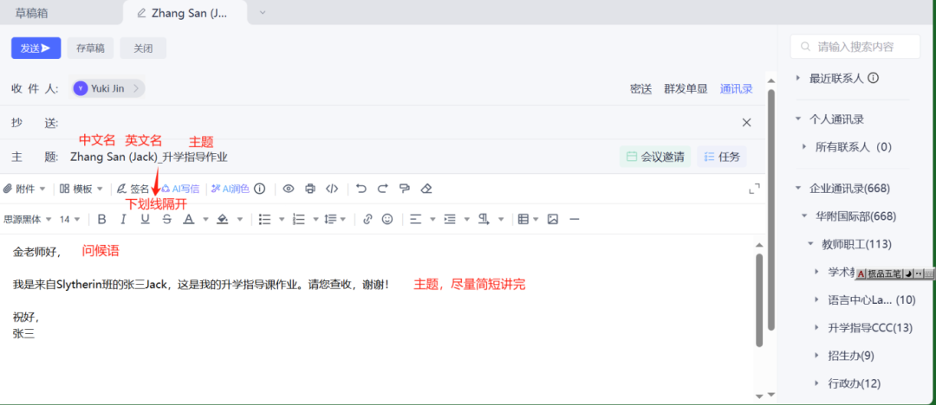The image size is (936, 405).
Task: Click the preview eye icon in toolbar
Action: (289, 189)
